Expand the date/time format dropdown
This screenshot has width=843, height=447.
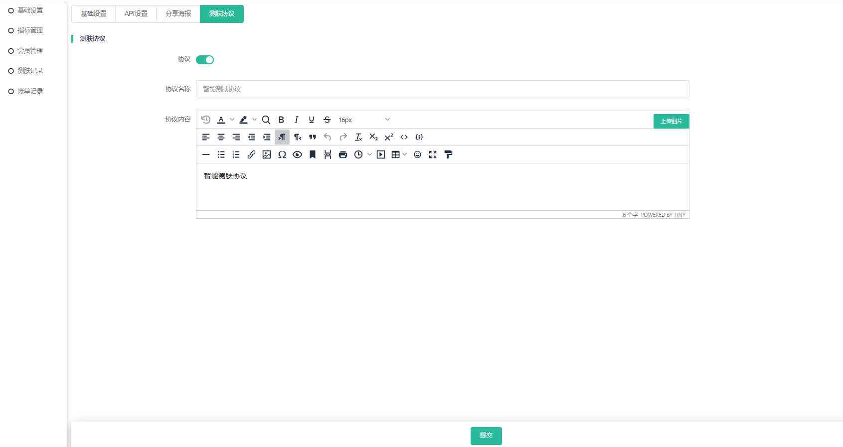click(369, 154)
